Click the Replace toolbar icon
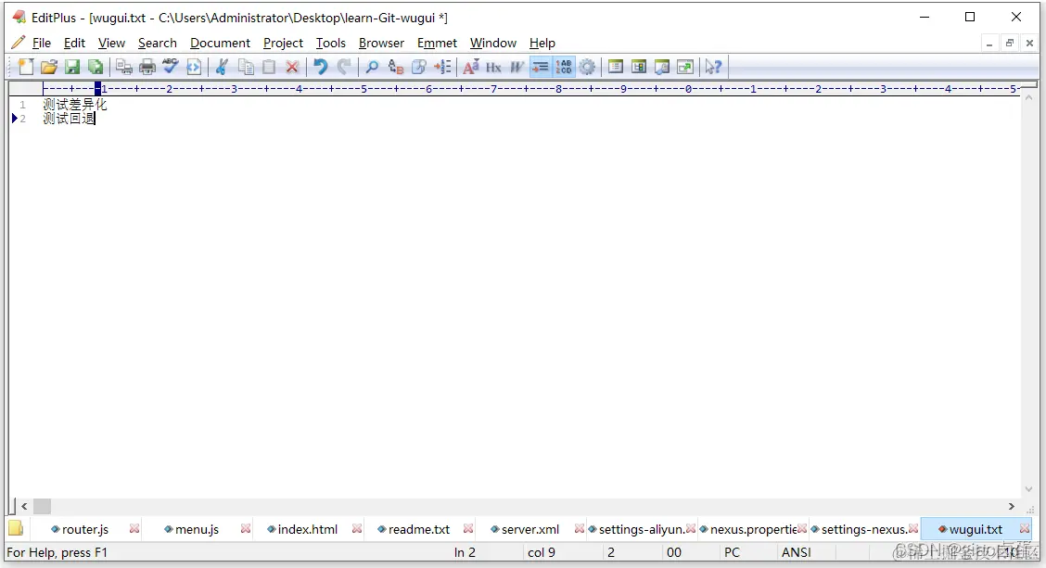 pos(396,67)
